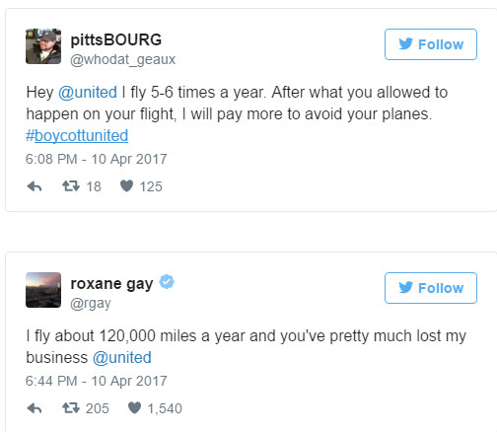Open @united mention in pittsBOURG tweet
Viewport: 497px width, 432px height.
point(88,93)
